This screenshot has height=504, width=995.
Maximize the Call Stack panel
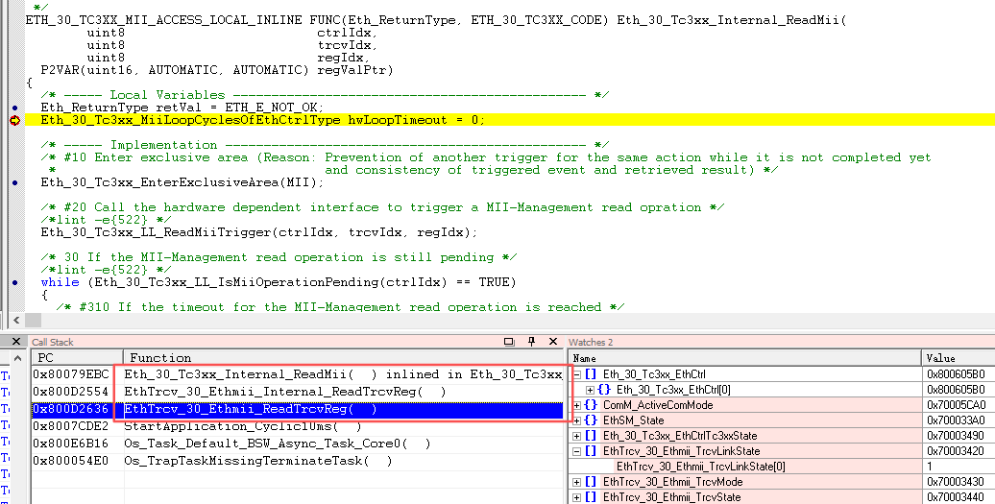click(509, 342)
